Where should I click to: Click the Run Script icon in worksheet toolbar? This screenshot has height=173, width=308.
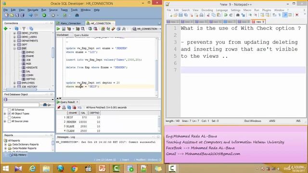[64, 29]
